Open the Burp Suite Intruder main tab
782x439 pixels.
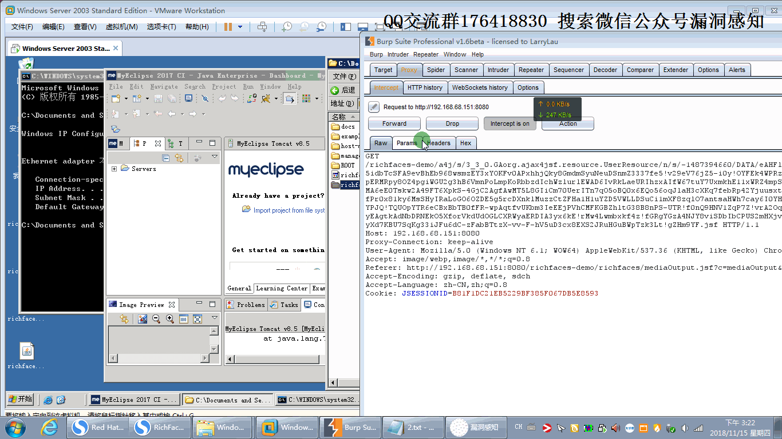pyautogui.click(x=498, y=70)
